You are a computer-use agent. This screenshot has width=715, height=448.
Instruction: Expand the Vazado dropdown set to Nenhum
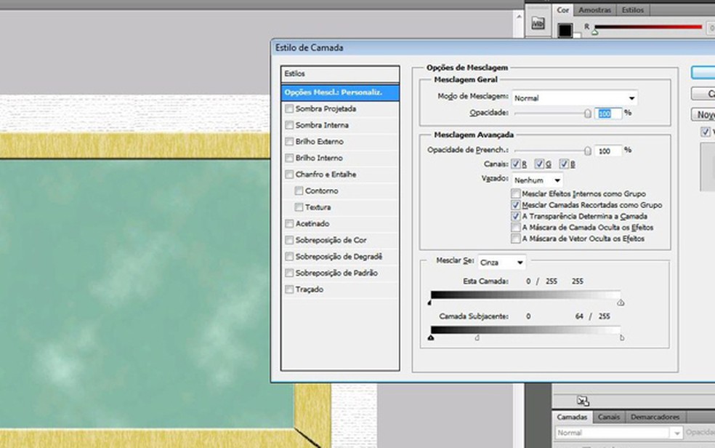click(x=538, y=180)
